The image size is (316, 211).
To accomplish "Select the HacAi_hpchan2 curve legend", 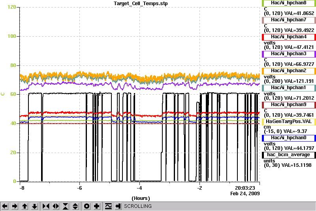I will [x=289, y=71].
